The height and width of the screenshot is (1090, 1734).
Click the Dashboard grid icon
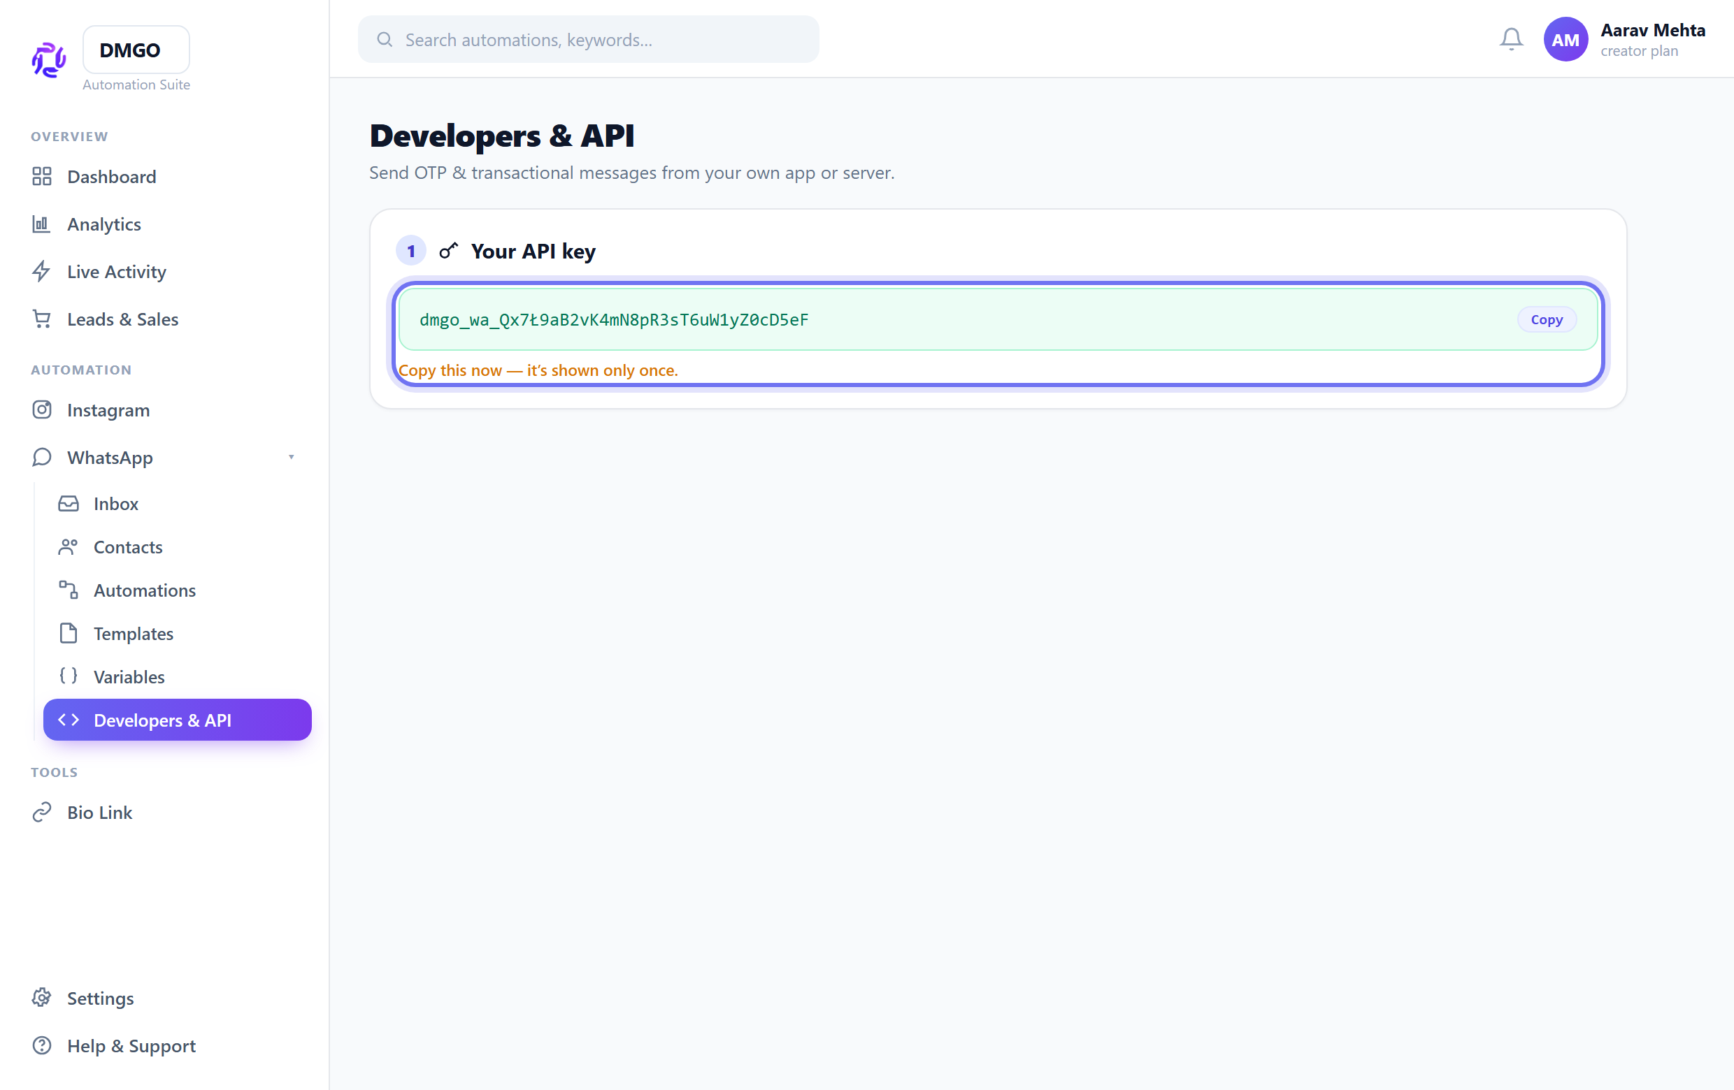42,176
